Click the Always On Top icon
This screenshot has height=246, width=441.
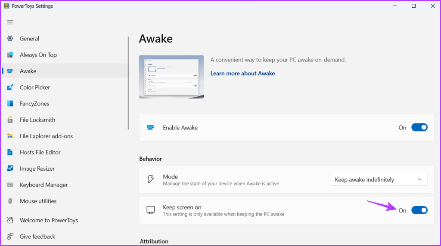pos(10,55)
